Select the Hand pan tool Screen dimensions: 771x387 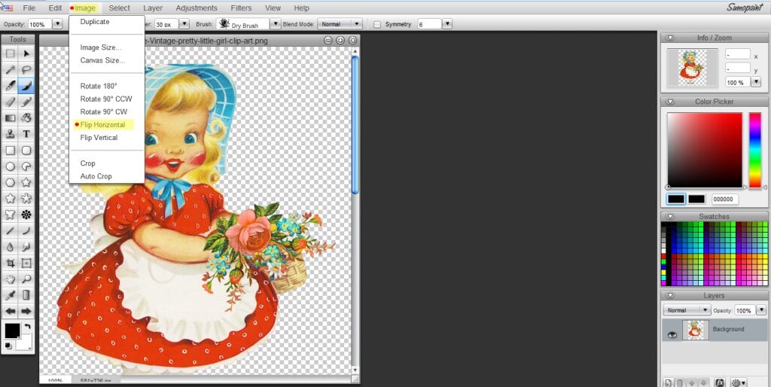tap(11, 279)
